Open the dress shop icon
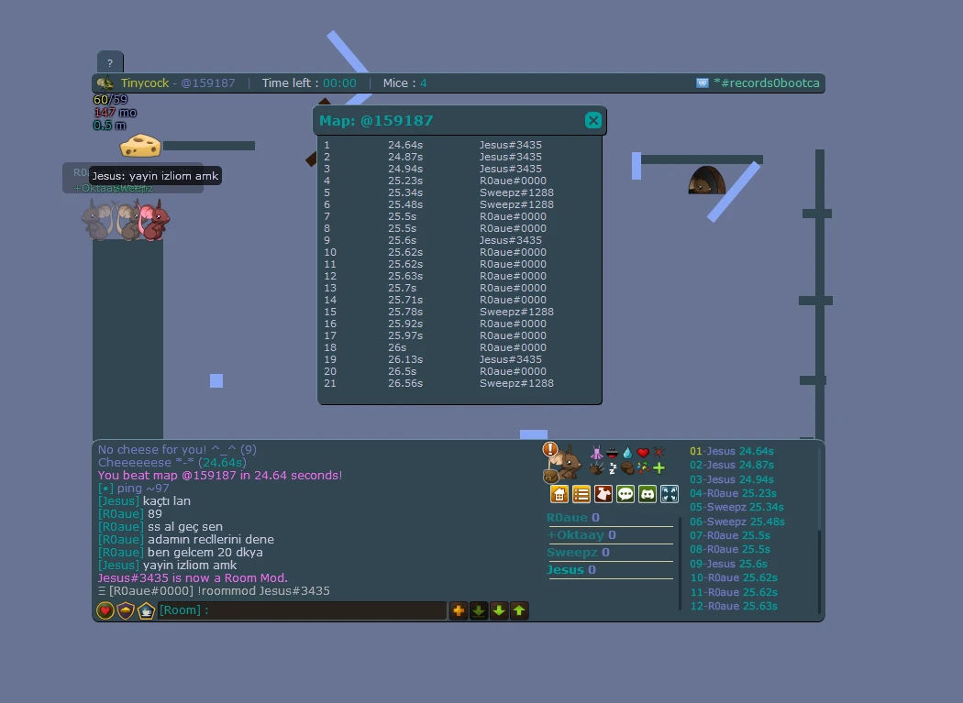 pos(603,494)
